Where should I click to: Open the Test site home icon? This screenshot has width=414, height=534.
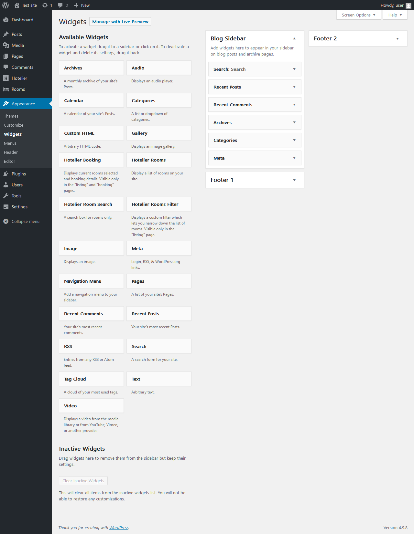tap(17, 5)
